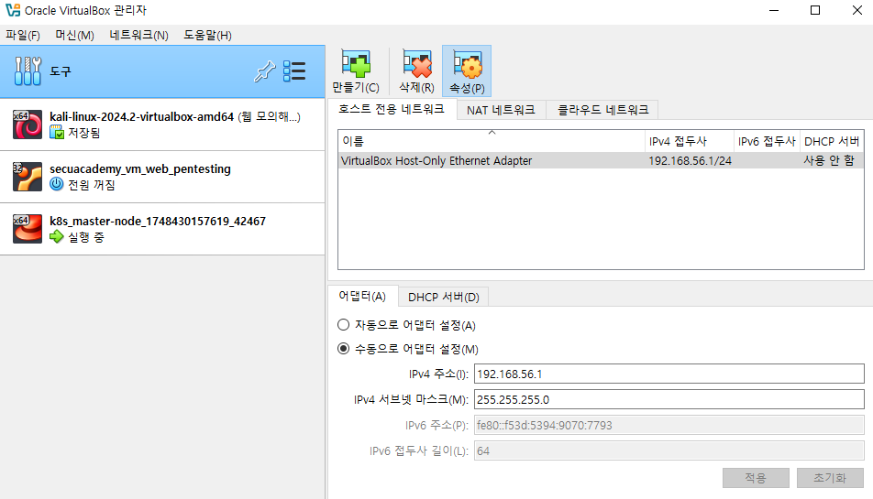
Task: Switch to DHCP 서버(D) tab
Action: click(x=444, y=298)
